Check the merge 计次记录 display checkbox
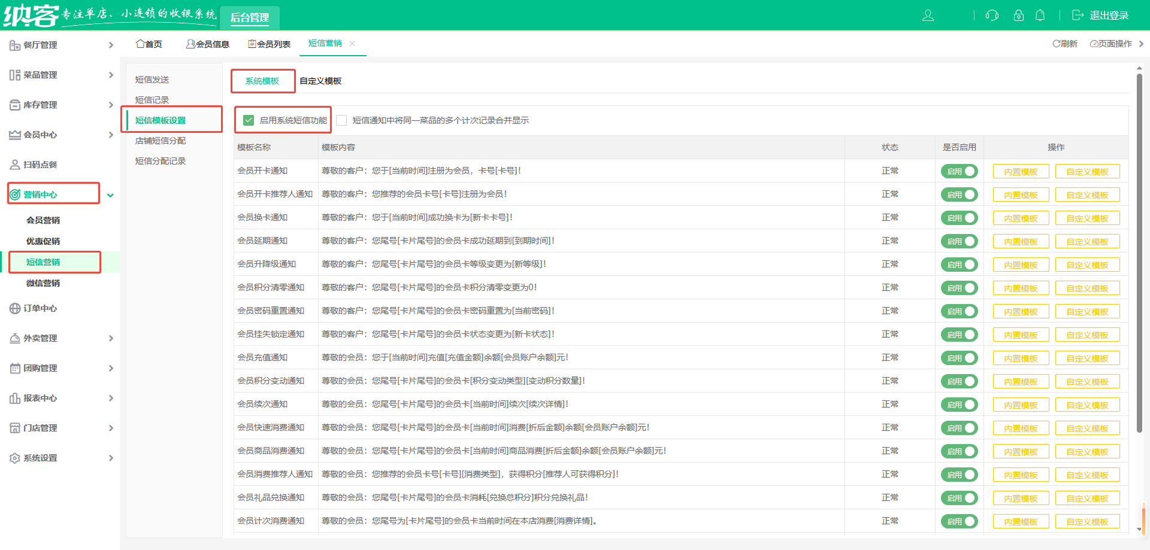 342,120
